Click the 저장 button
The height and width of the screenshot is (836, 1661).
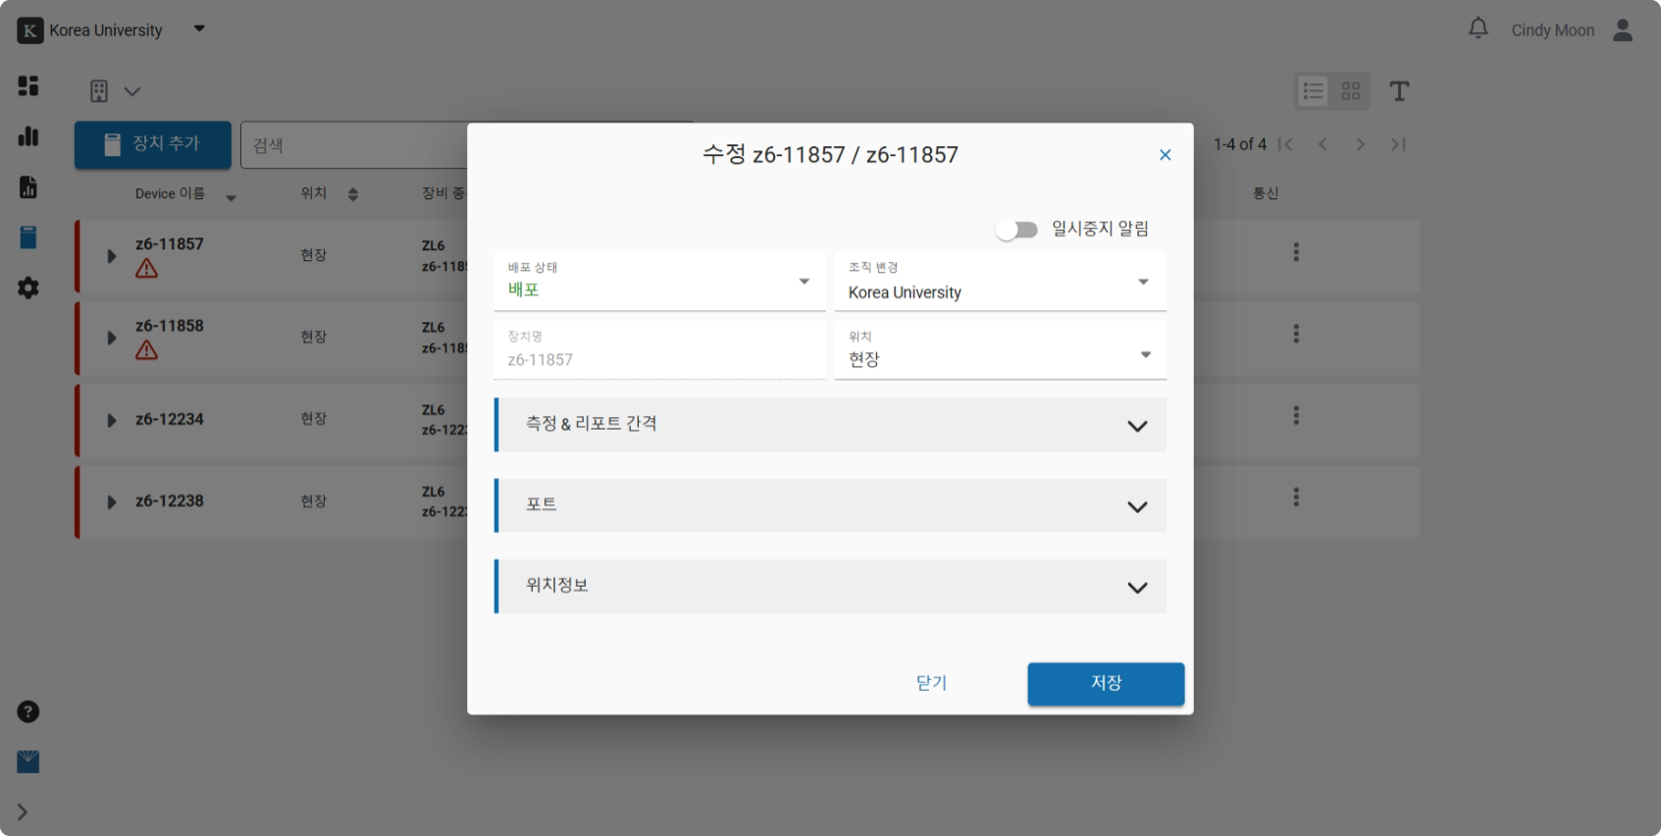(1106, 684)
